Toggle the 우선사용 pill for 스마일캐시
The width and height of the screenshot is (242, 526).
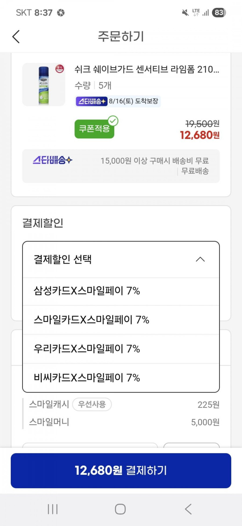[x=92, y=404]
